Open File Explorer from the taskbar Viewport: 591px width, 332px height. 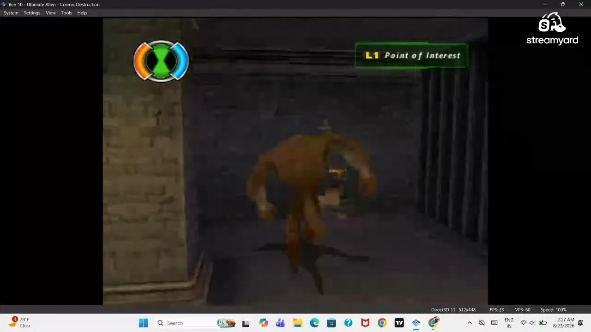click(297, 323)
